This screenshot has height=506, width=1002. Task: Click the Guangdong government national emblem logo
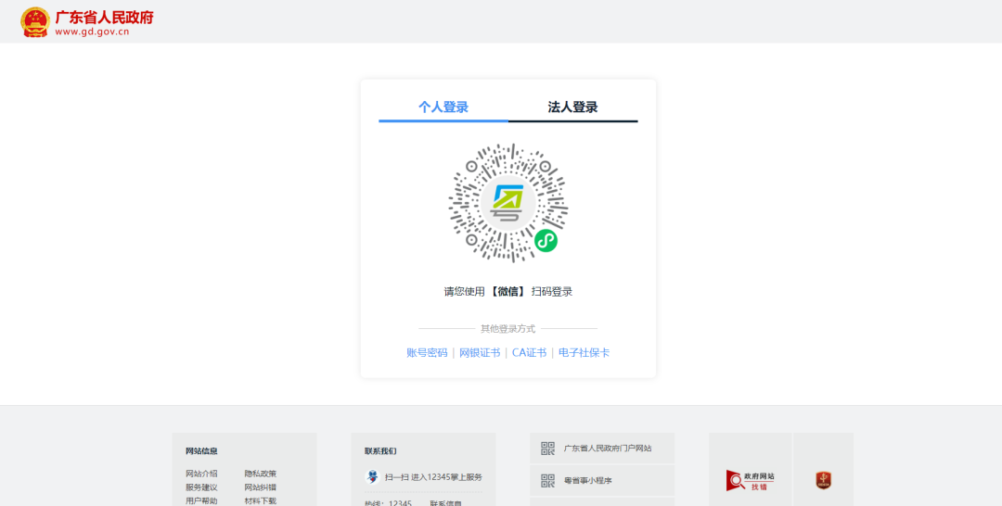point(35,21)
